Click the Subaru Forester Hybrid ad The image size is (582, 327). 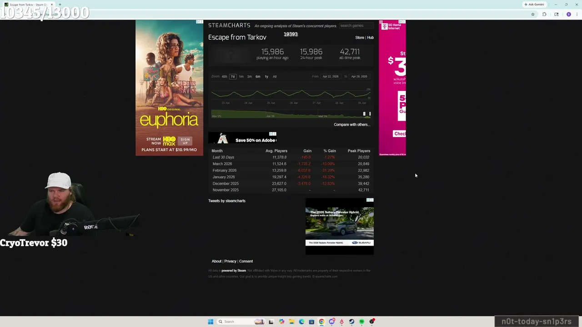340,226
